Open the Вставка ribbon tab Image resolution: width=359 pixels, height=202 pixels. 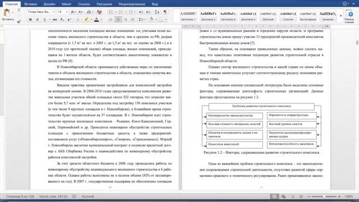tap(30, 4)
